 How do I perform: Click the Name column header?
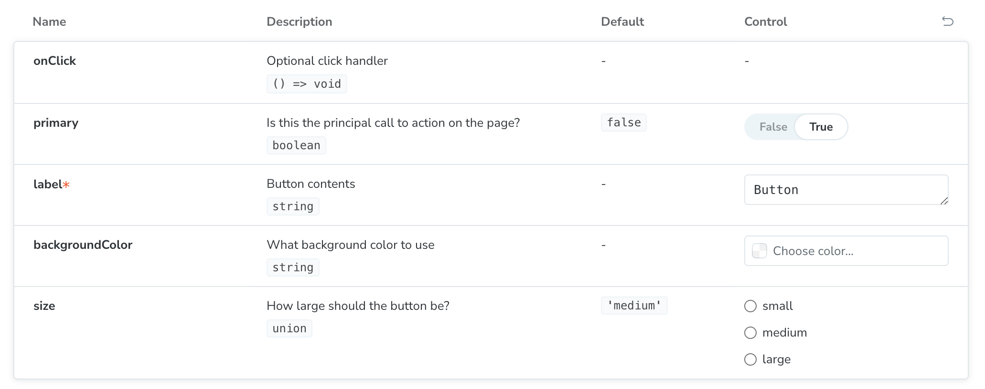tap(49, 21)
